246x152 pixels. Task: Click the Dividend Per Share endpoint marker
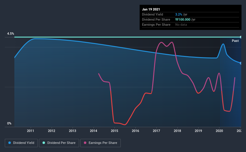point(241,37)
